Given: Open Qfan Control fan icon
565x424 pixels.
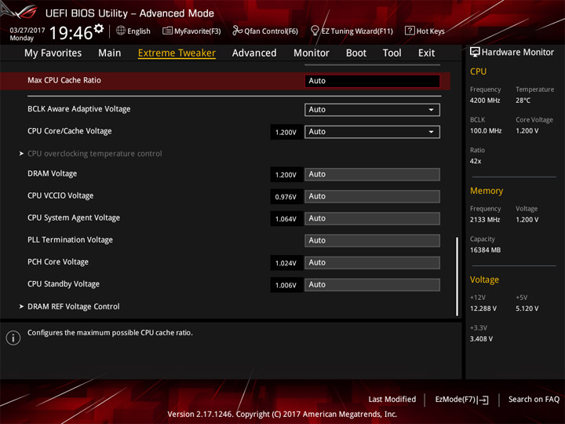Looking at the screenshot, I should point(237,31).
